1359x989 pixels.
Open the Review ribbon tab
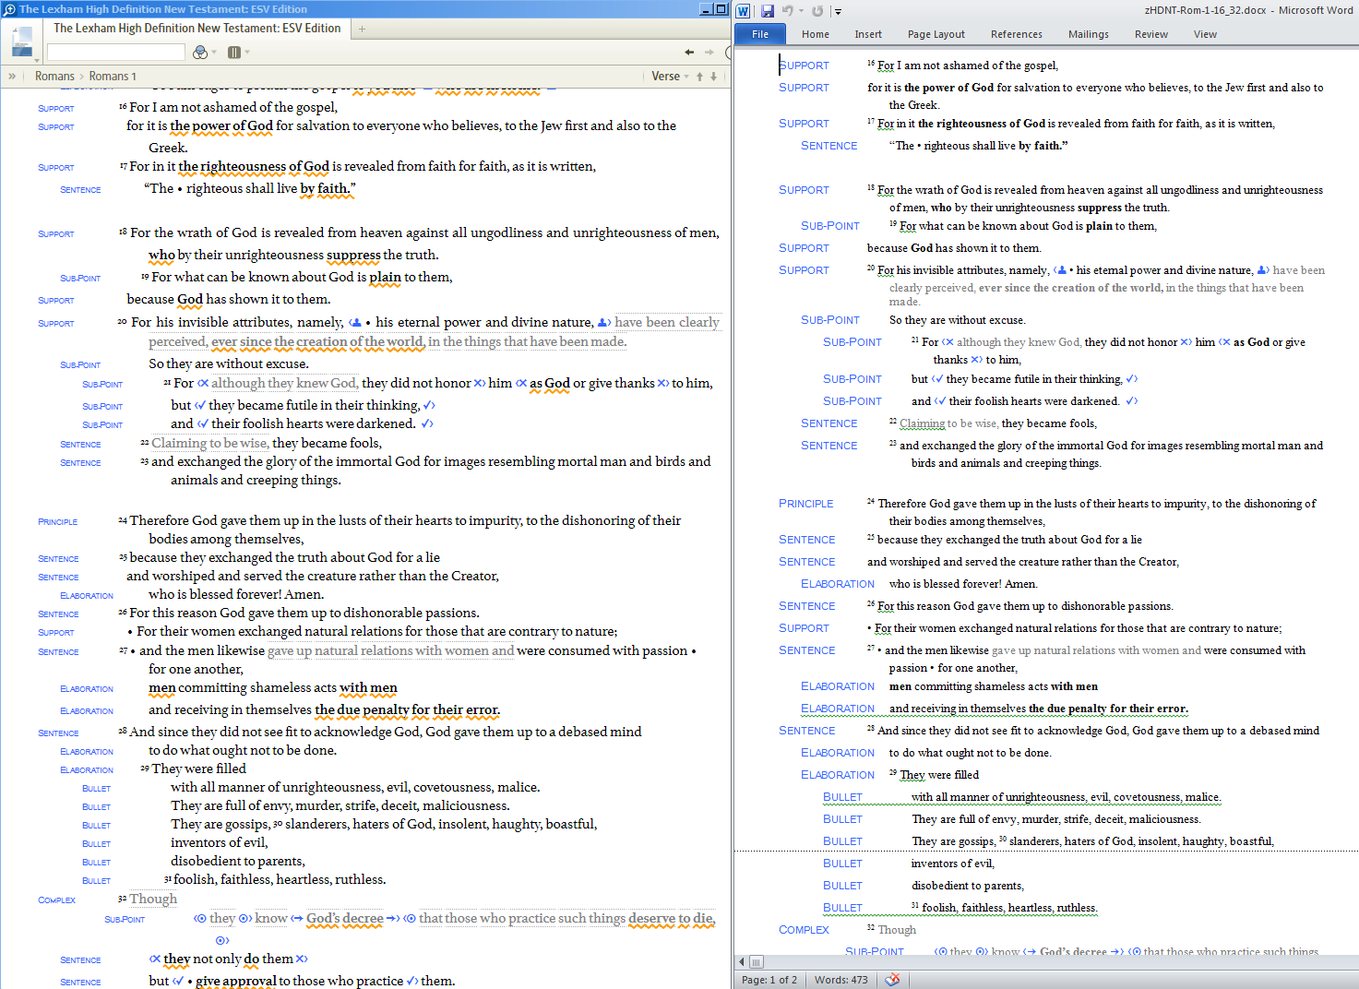pos(1151,34)
